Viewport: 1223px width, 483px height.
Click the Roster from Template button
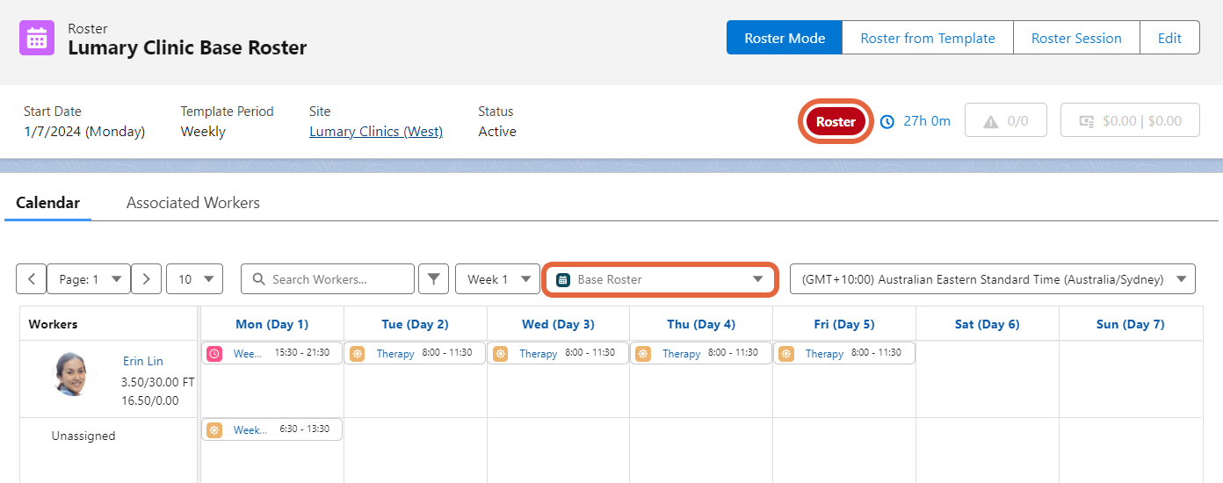click(927, 38)
